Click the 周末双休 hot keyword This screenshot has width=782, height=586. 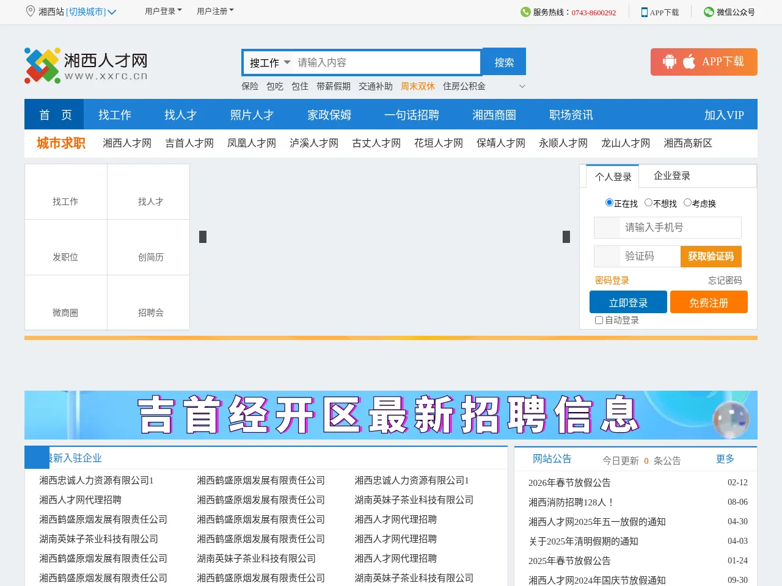pos(418,86)
